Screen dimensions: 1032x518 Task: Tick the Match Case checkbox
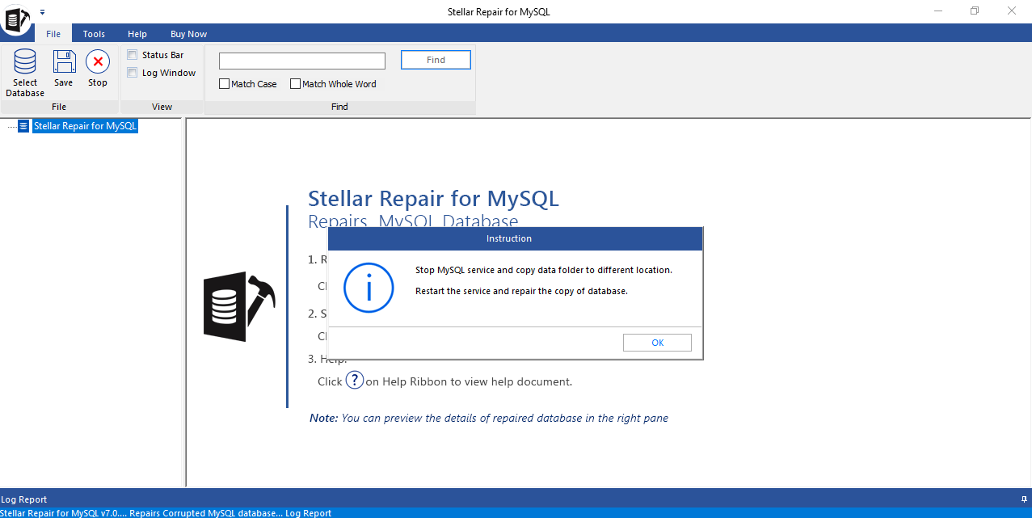225,84
